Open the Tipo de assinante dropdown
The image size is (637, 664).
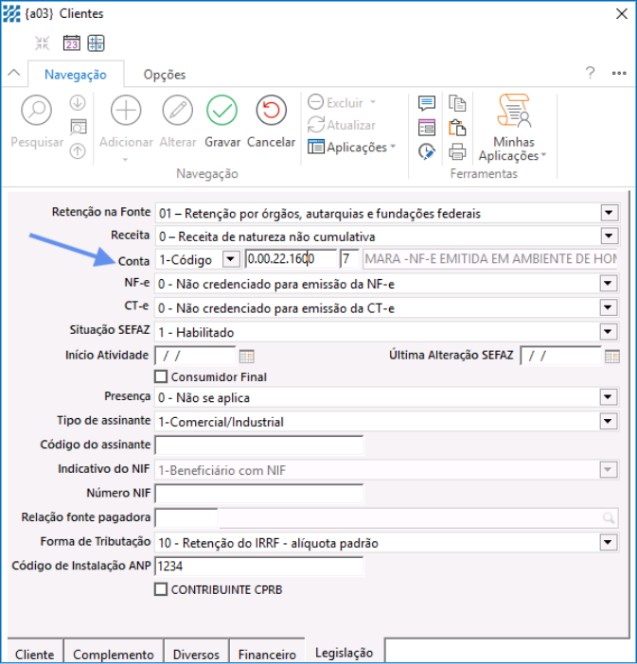609,422
